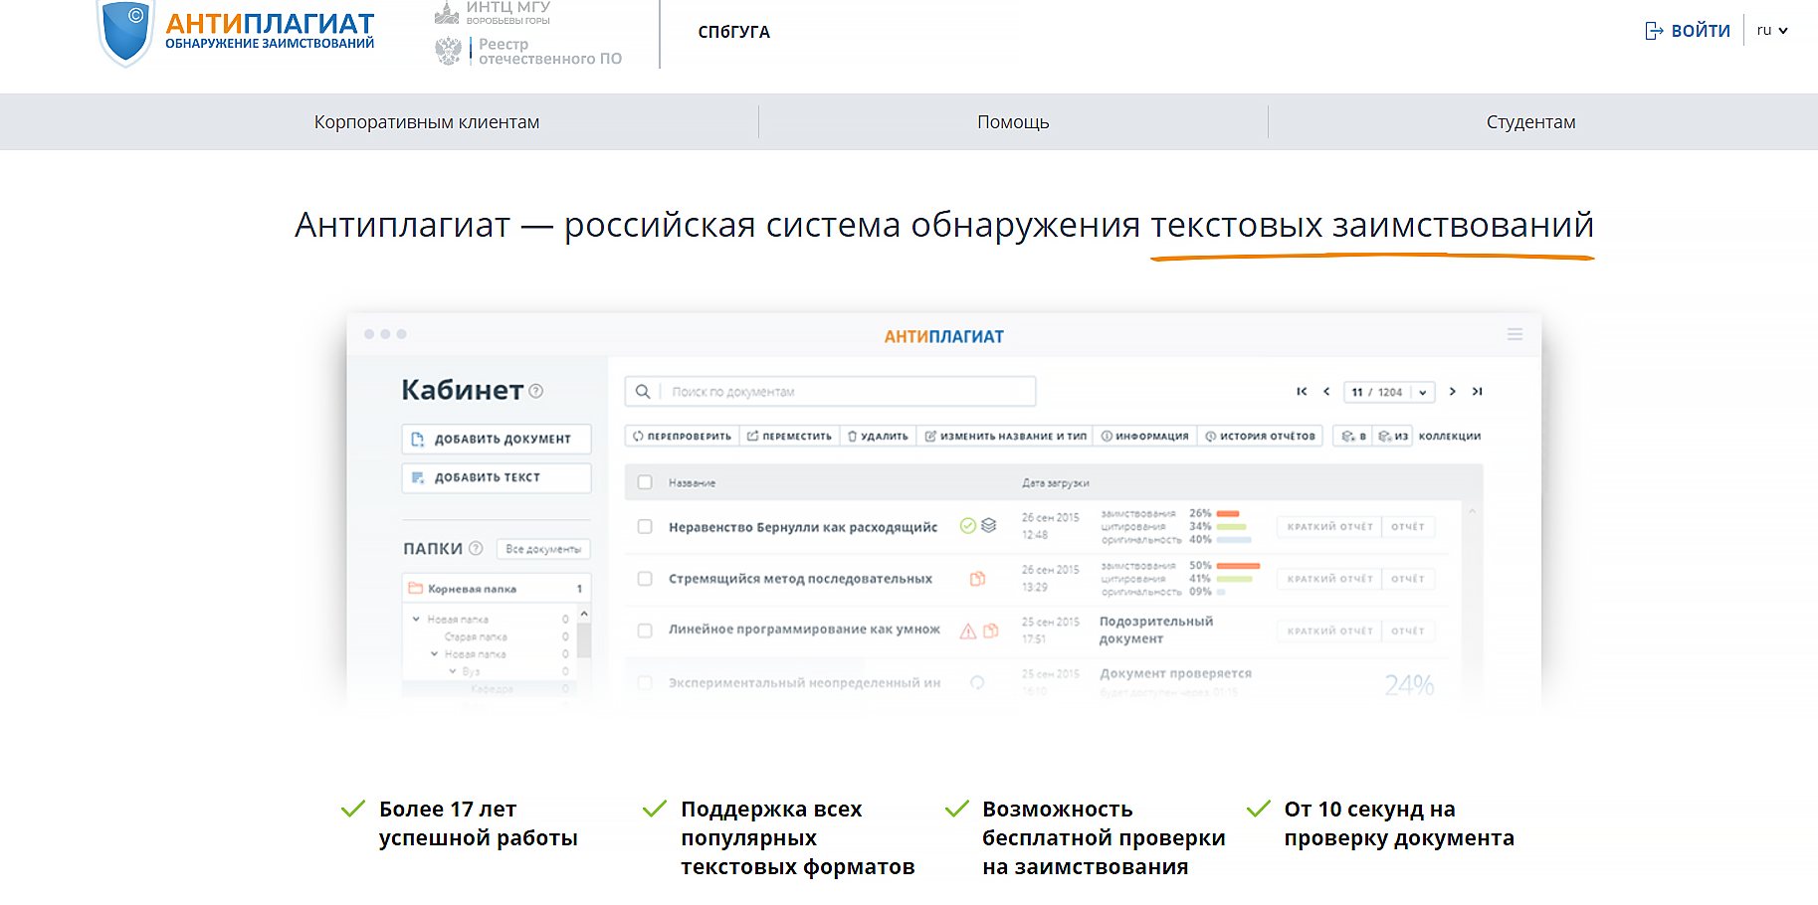The height and width of the screenshot is (905, 1818).
Task: Open the 11 / 1204 page dropdown
Action: pos(1389,392)
